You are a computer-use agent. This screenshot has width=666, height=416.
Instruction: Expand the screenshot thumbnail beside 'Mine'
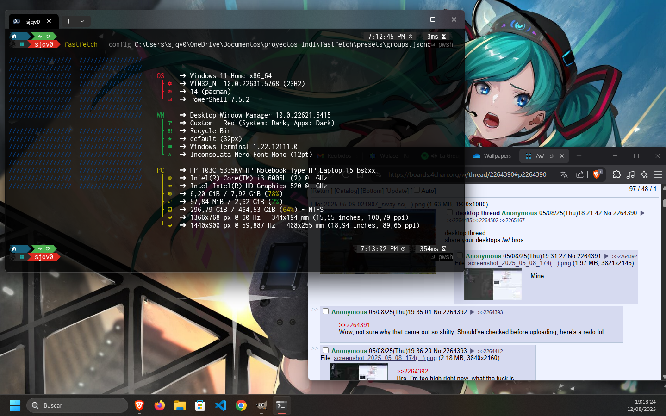[x=493, y=285]
